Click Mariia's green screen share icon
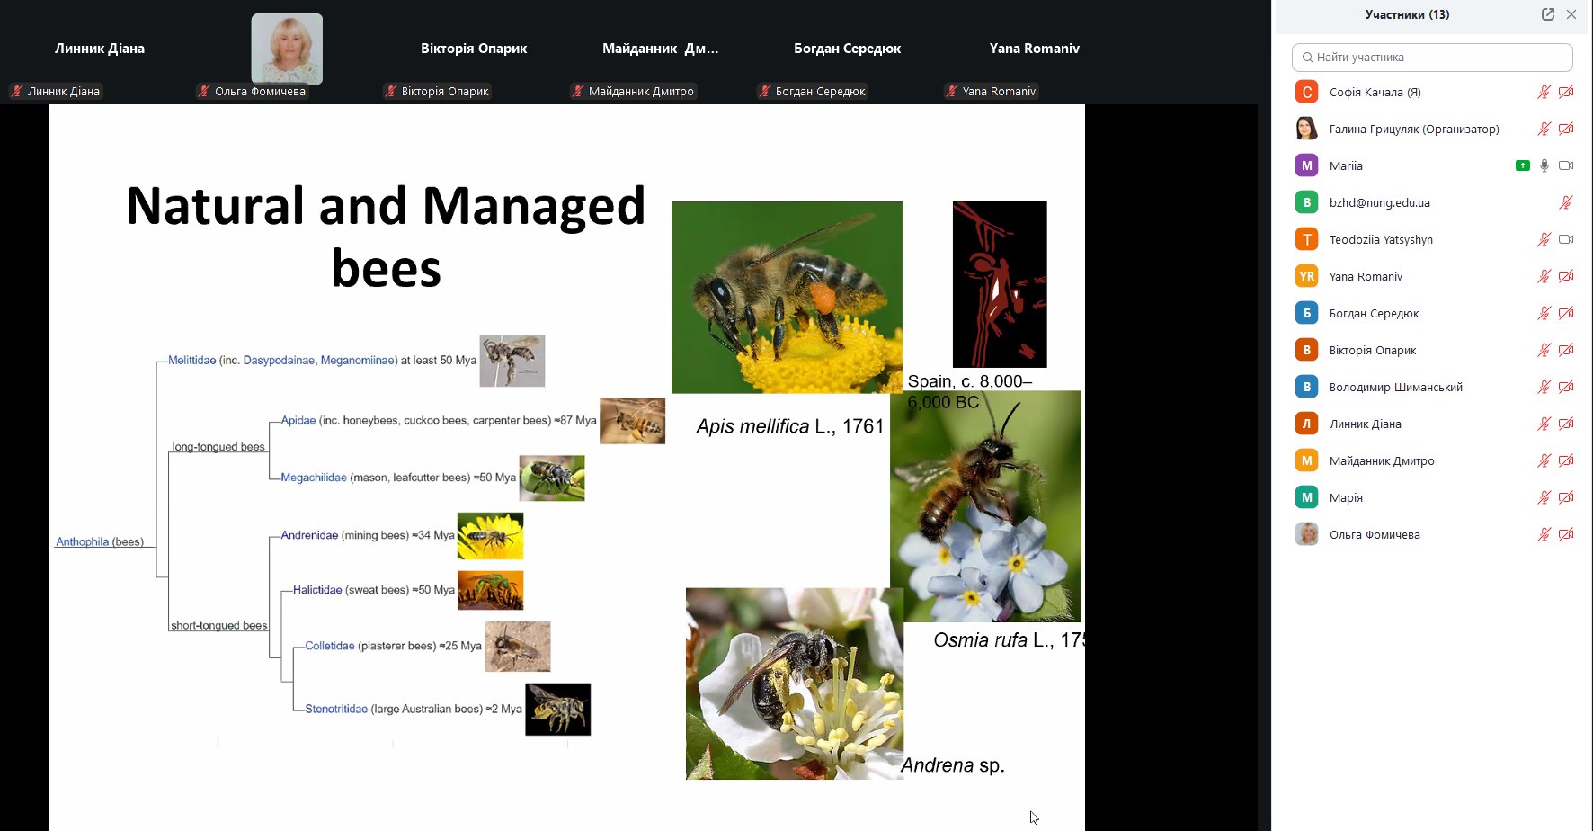The height and width of the screenshot is (831, 1593). tap(1523, 165)
